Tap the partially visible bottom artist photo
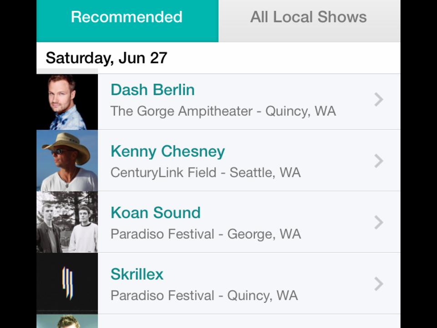The width and height of the screenshot is (437, 328). [67, 322]
